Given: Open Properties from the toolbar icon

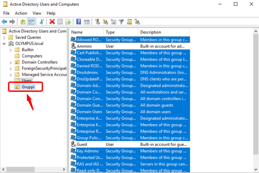Looking at the screenshot, I should (x=60, y=22).
